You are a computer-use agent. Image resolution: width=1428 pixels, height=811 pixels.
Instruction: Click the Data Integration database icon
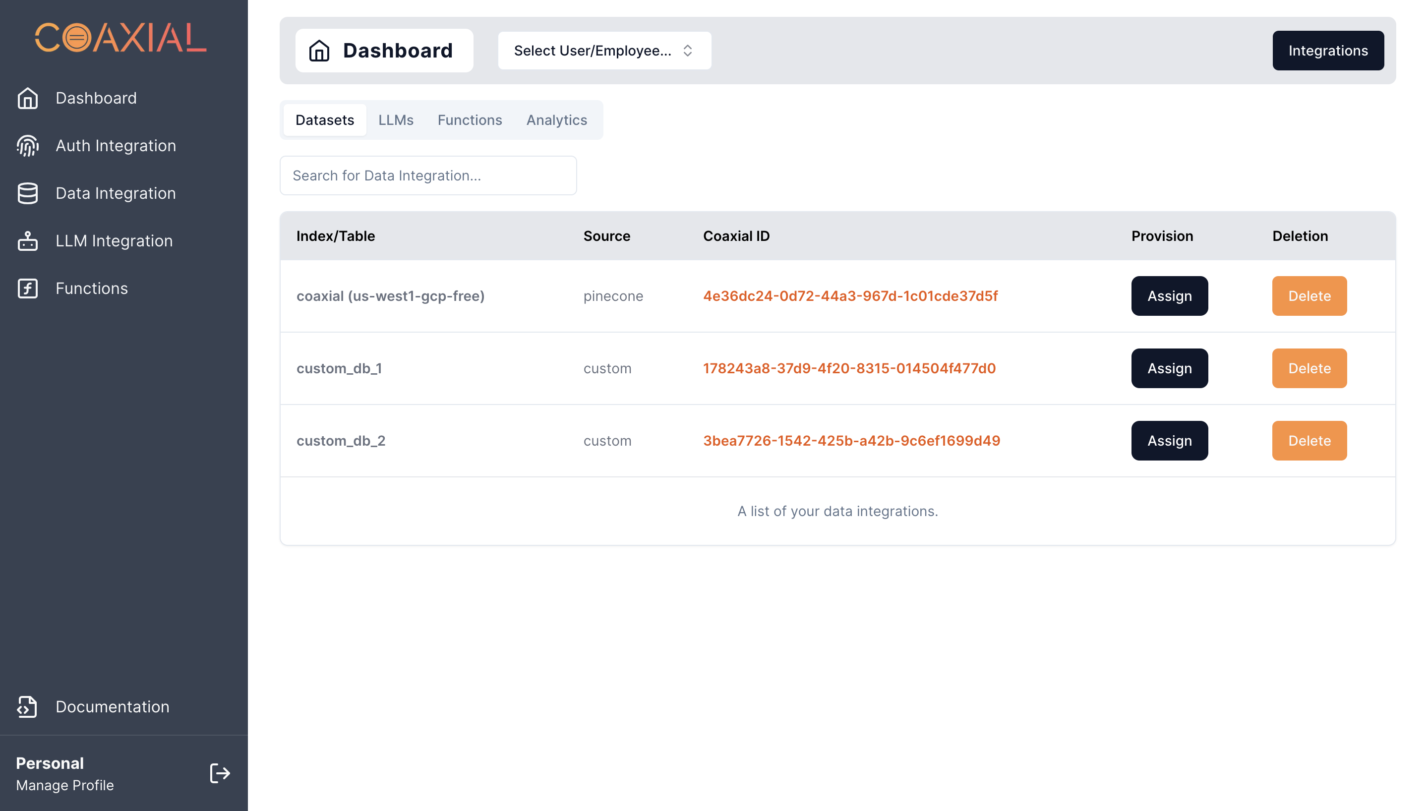[x=27, y=193]
